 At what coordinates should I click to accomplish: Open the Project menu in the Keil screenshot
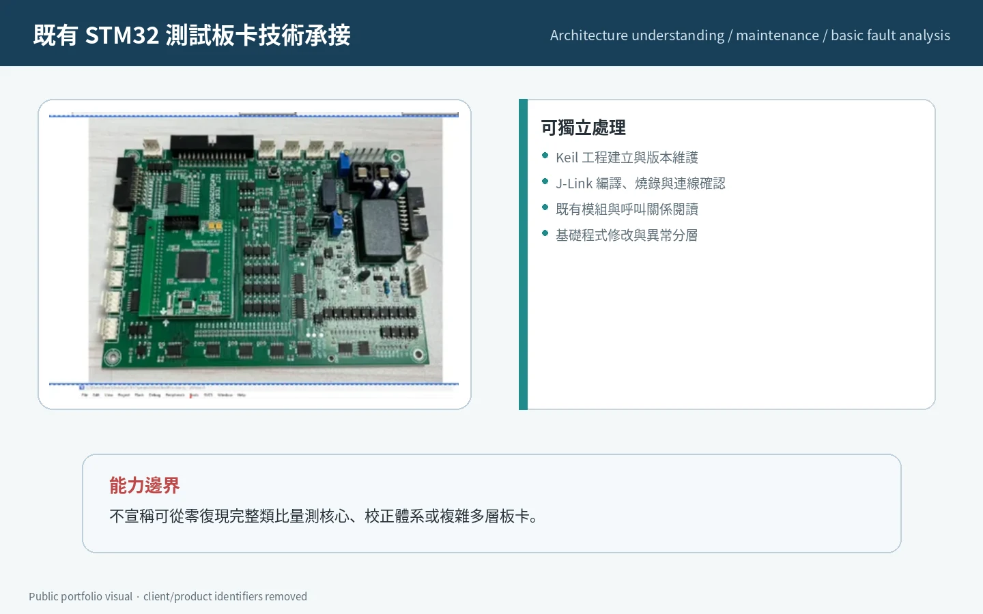pos(124,395)
